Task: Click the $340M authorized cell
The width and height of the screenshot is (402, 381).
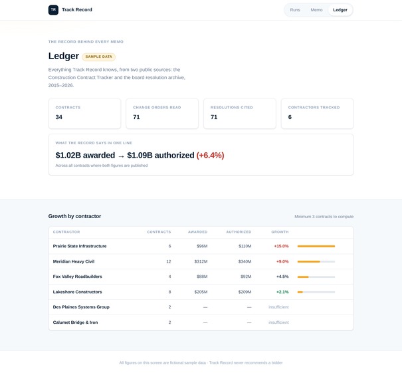Action: click(x=245, y=262)
